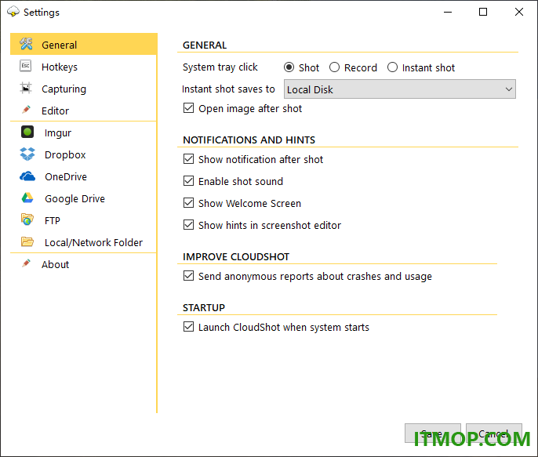
Task: Click the FTP folder globe icon
Action: 27,219
